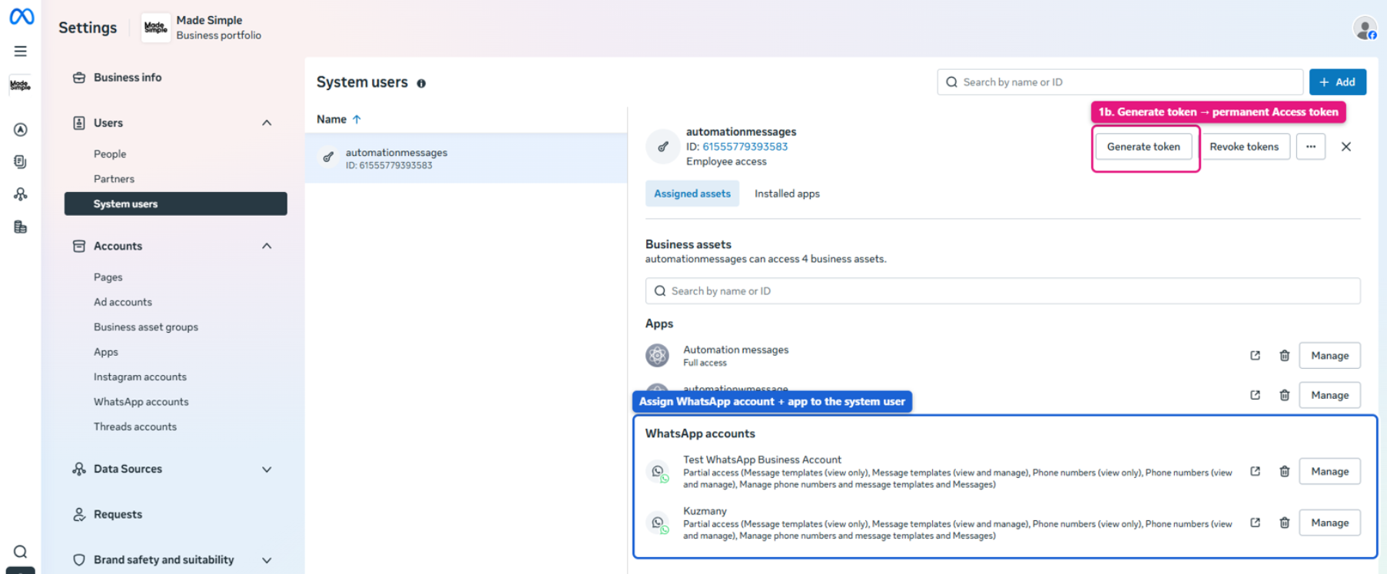
Task: Click the search magnifier icon in the left rail
Action: point(21,552)
